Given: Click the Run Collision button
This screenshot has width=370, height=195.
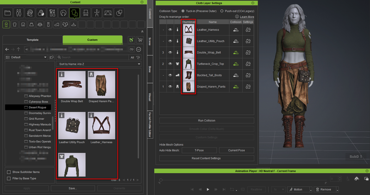Looking at the screenshot, I should 207,121.
